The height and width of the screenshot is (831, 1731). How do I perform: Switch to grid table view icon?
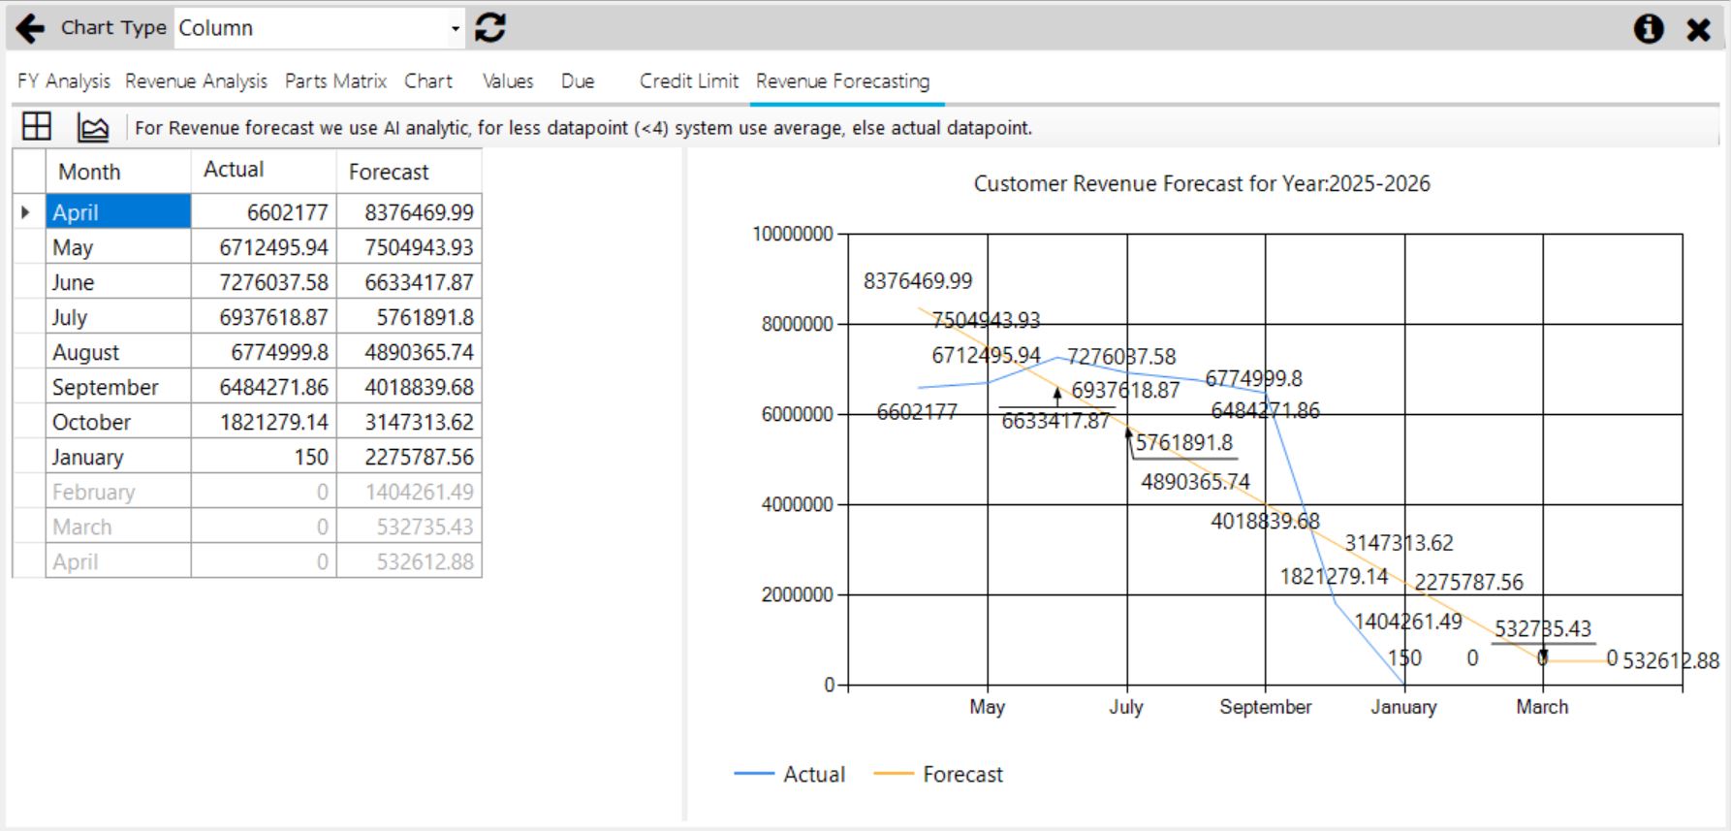(x=37, y=126)
